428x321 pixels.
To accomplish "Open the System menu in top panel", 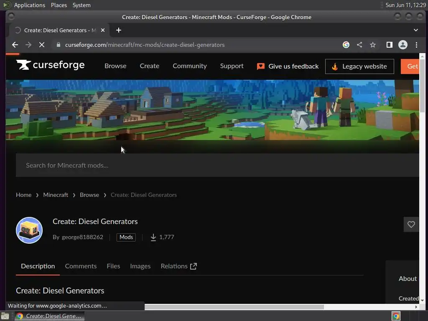I will click(x=82, y=5).
